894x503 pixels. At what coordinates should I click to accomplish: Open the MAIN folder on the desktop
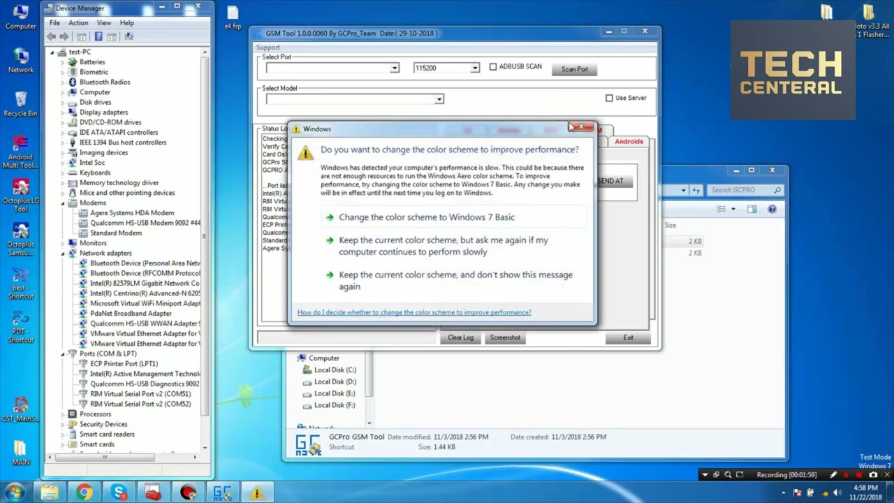point(20,453)
